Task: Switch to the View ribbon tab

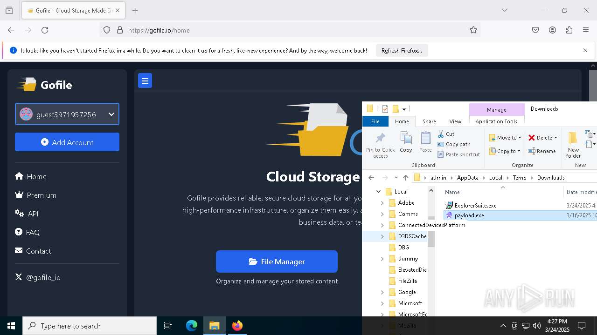Action: click(455, 121)
